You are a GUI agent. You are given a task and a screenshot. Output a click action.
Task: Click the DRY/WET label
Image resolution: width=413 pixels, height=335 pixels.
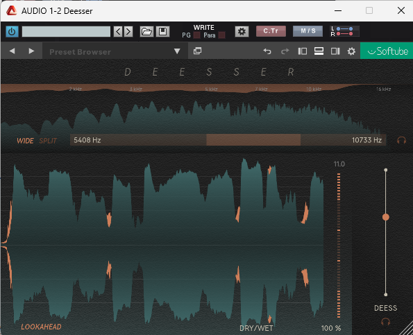[256, 328]
